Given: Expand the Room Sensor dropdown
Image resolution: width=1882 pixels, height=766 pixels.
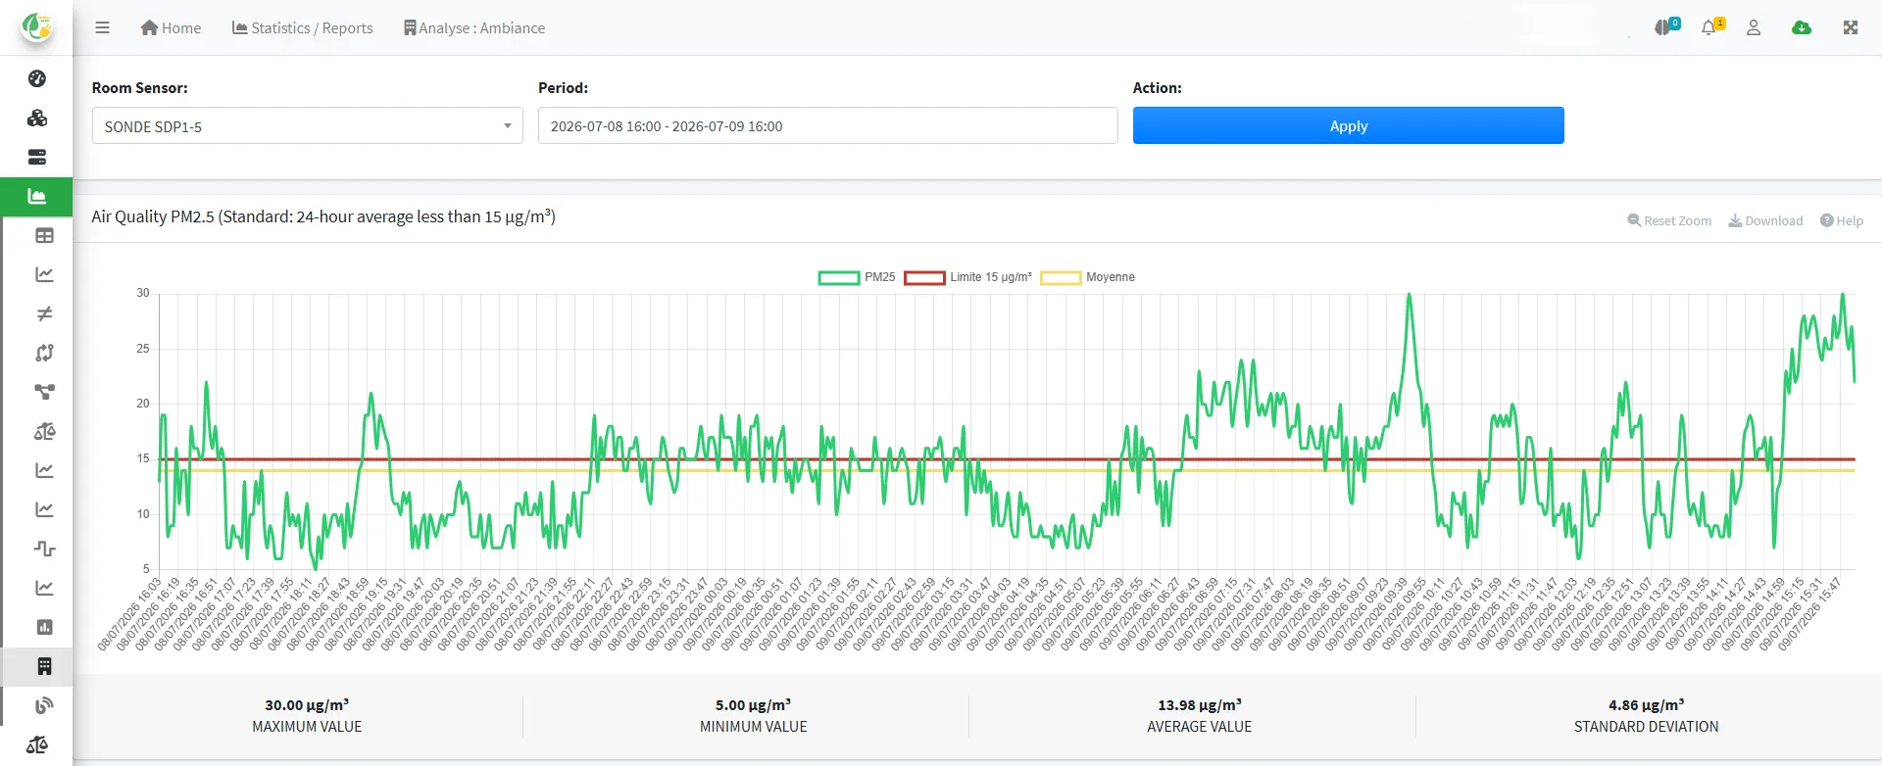Looking at the screenshot, I should [308, 125].
